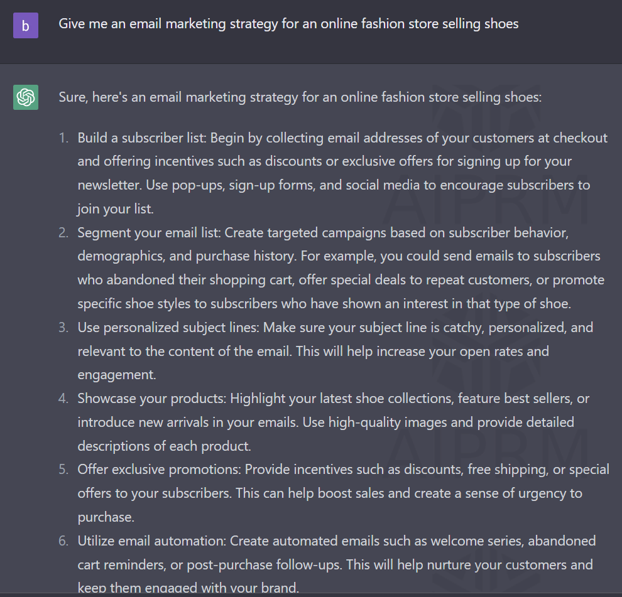This screenshot has height=597, width=622.
Task: Click list number 5 in the response
Action: point(63,469)
